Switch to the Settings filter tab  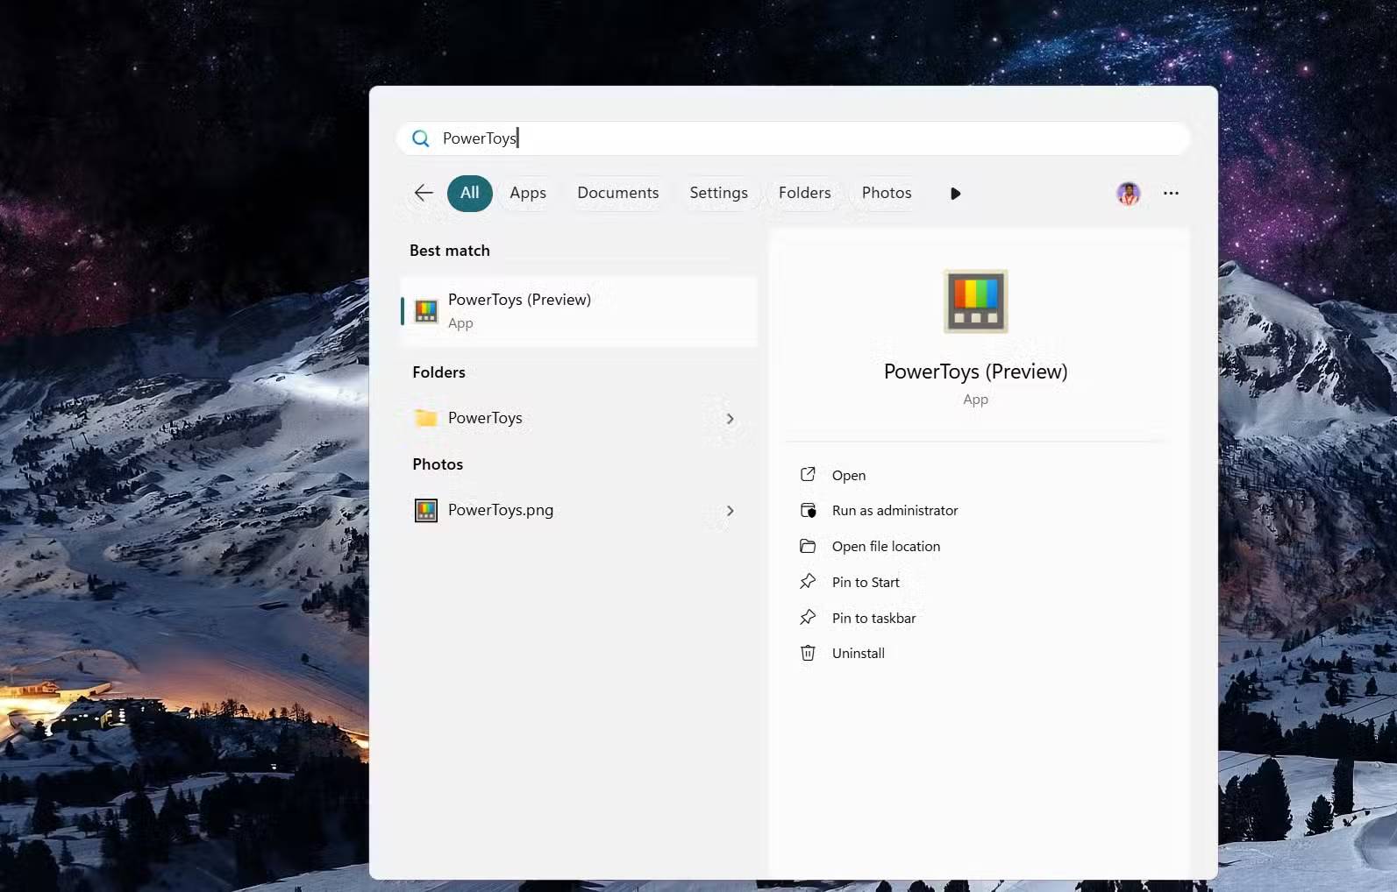coord(718,193)
